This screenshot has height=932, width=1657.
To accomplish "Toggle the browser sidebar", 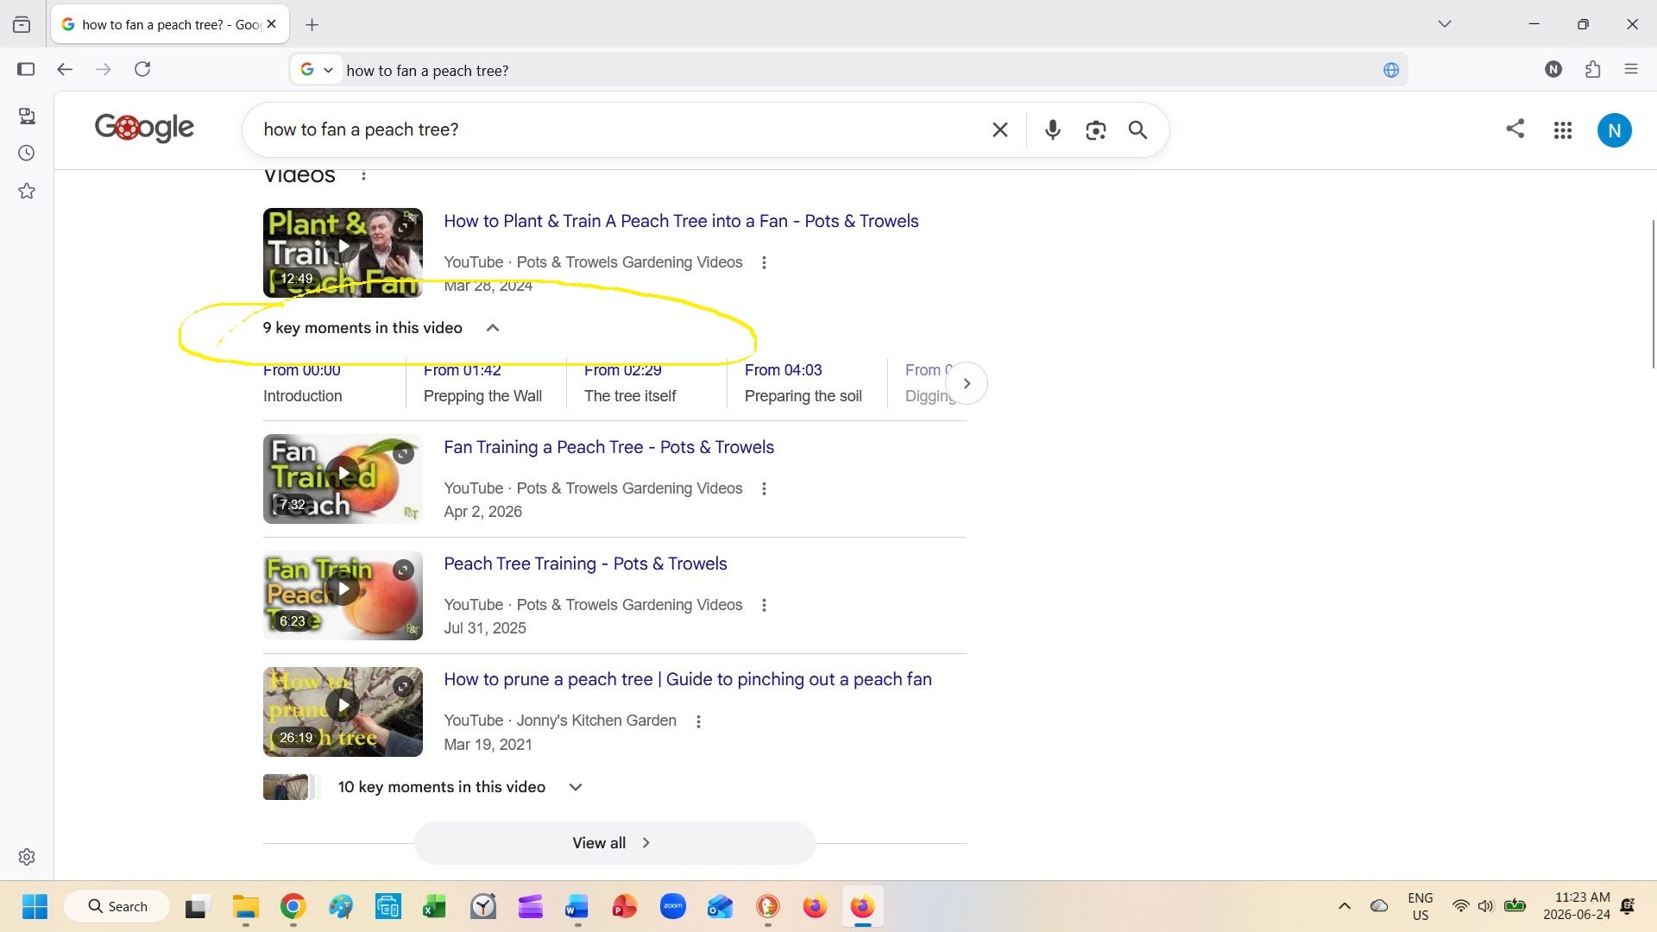I will click(26, 69).
